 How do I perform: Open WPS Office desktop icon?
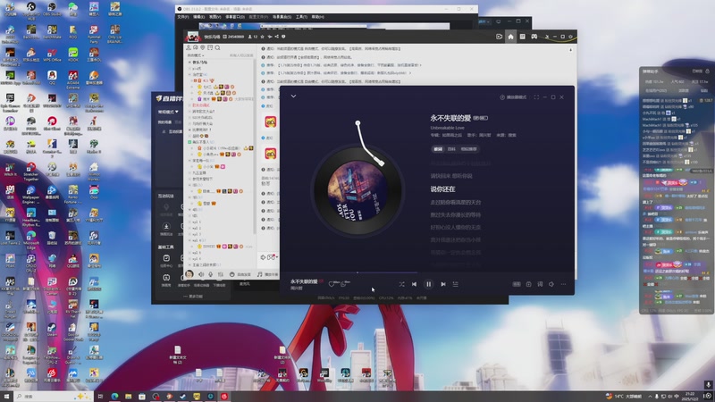pos(52,54)
